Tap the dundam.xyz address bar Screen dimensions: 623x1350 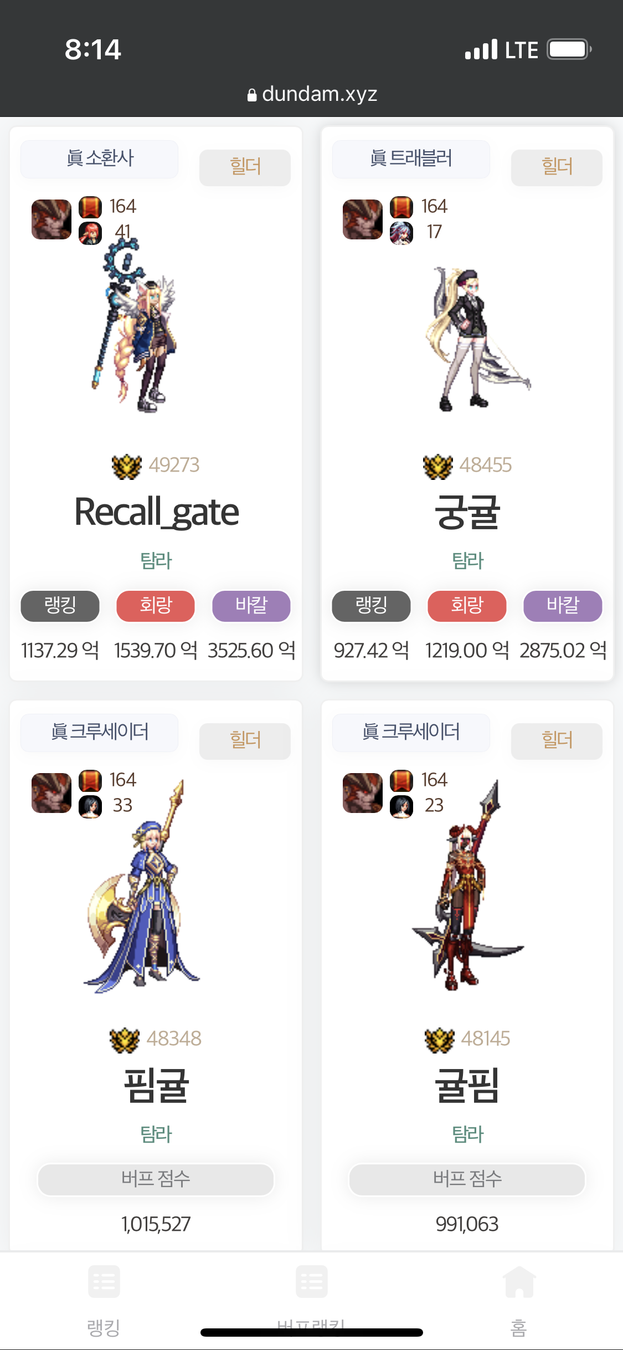click(312, 94)
